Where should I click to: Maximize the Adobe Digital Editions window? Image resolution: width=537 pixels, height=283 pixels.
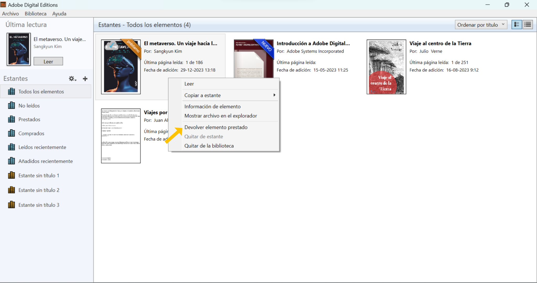tap(507, 5)
